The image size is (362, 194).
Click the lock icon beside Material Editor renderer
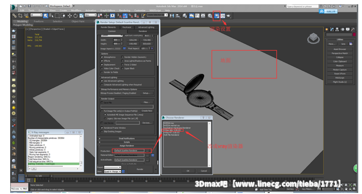click(153, 156)
